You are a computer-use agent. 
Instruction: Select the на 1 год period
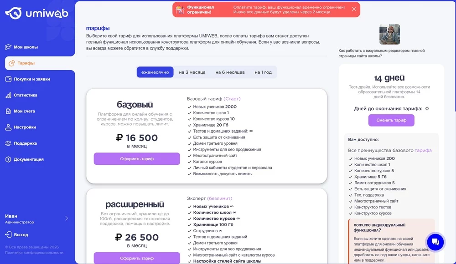[263, 72]
